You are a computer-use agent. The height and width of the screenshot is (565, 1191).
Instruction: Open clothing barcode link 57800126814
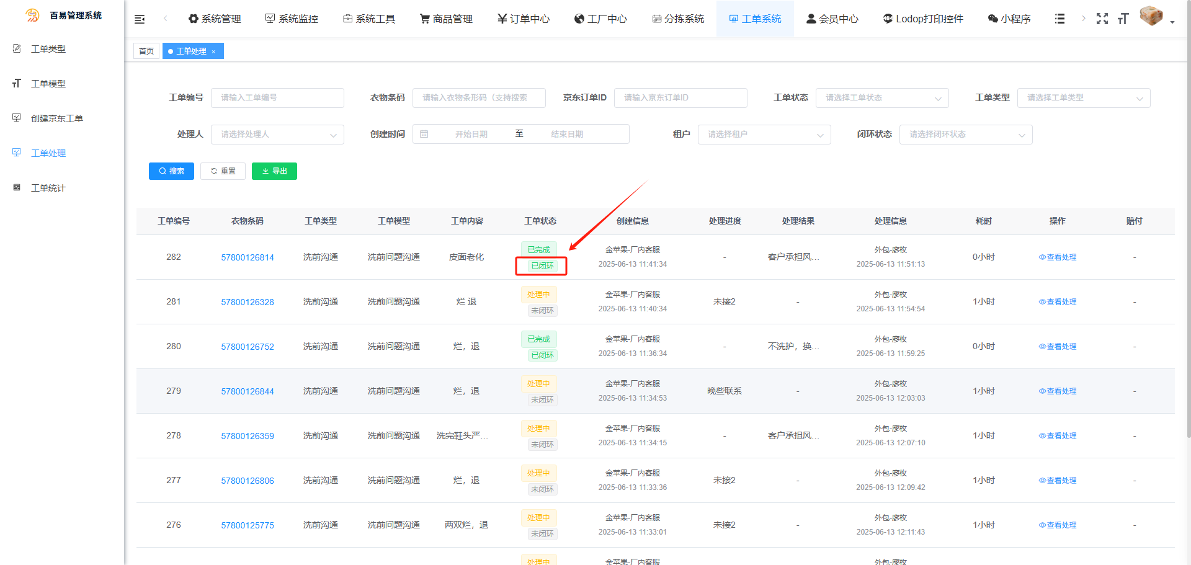click(x=248, y=257)
